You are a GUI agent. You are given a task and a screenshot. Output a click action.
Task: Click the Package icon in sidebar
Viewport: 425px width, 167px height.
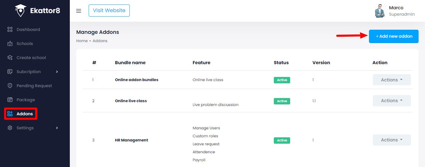pyautogui.click(x=10, y=100)
